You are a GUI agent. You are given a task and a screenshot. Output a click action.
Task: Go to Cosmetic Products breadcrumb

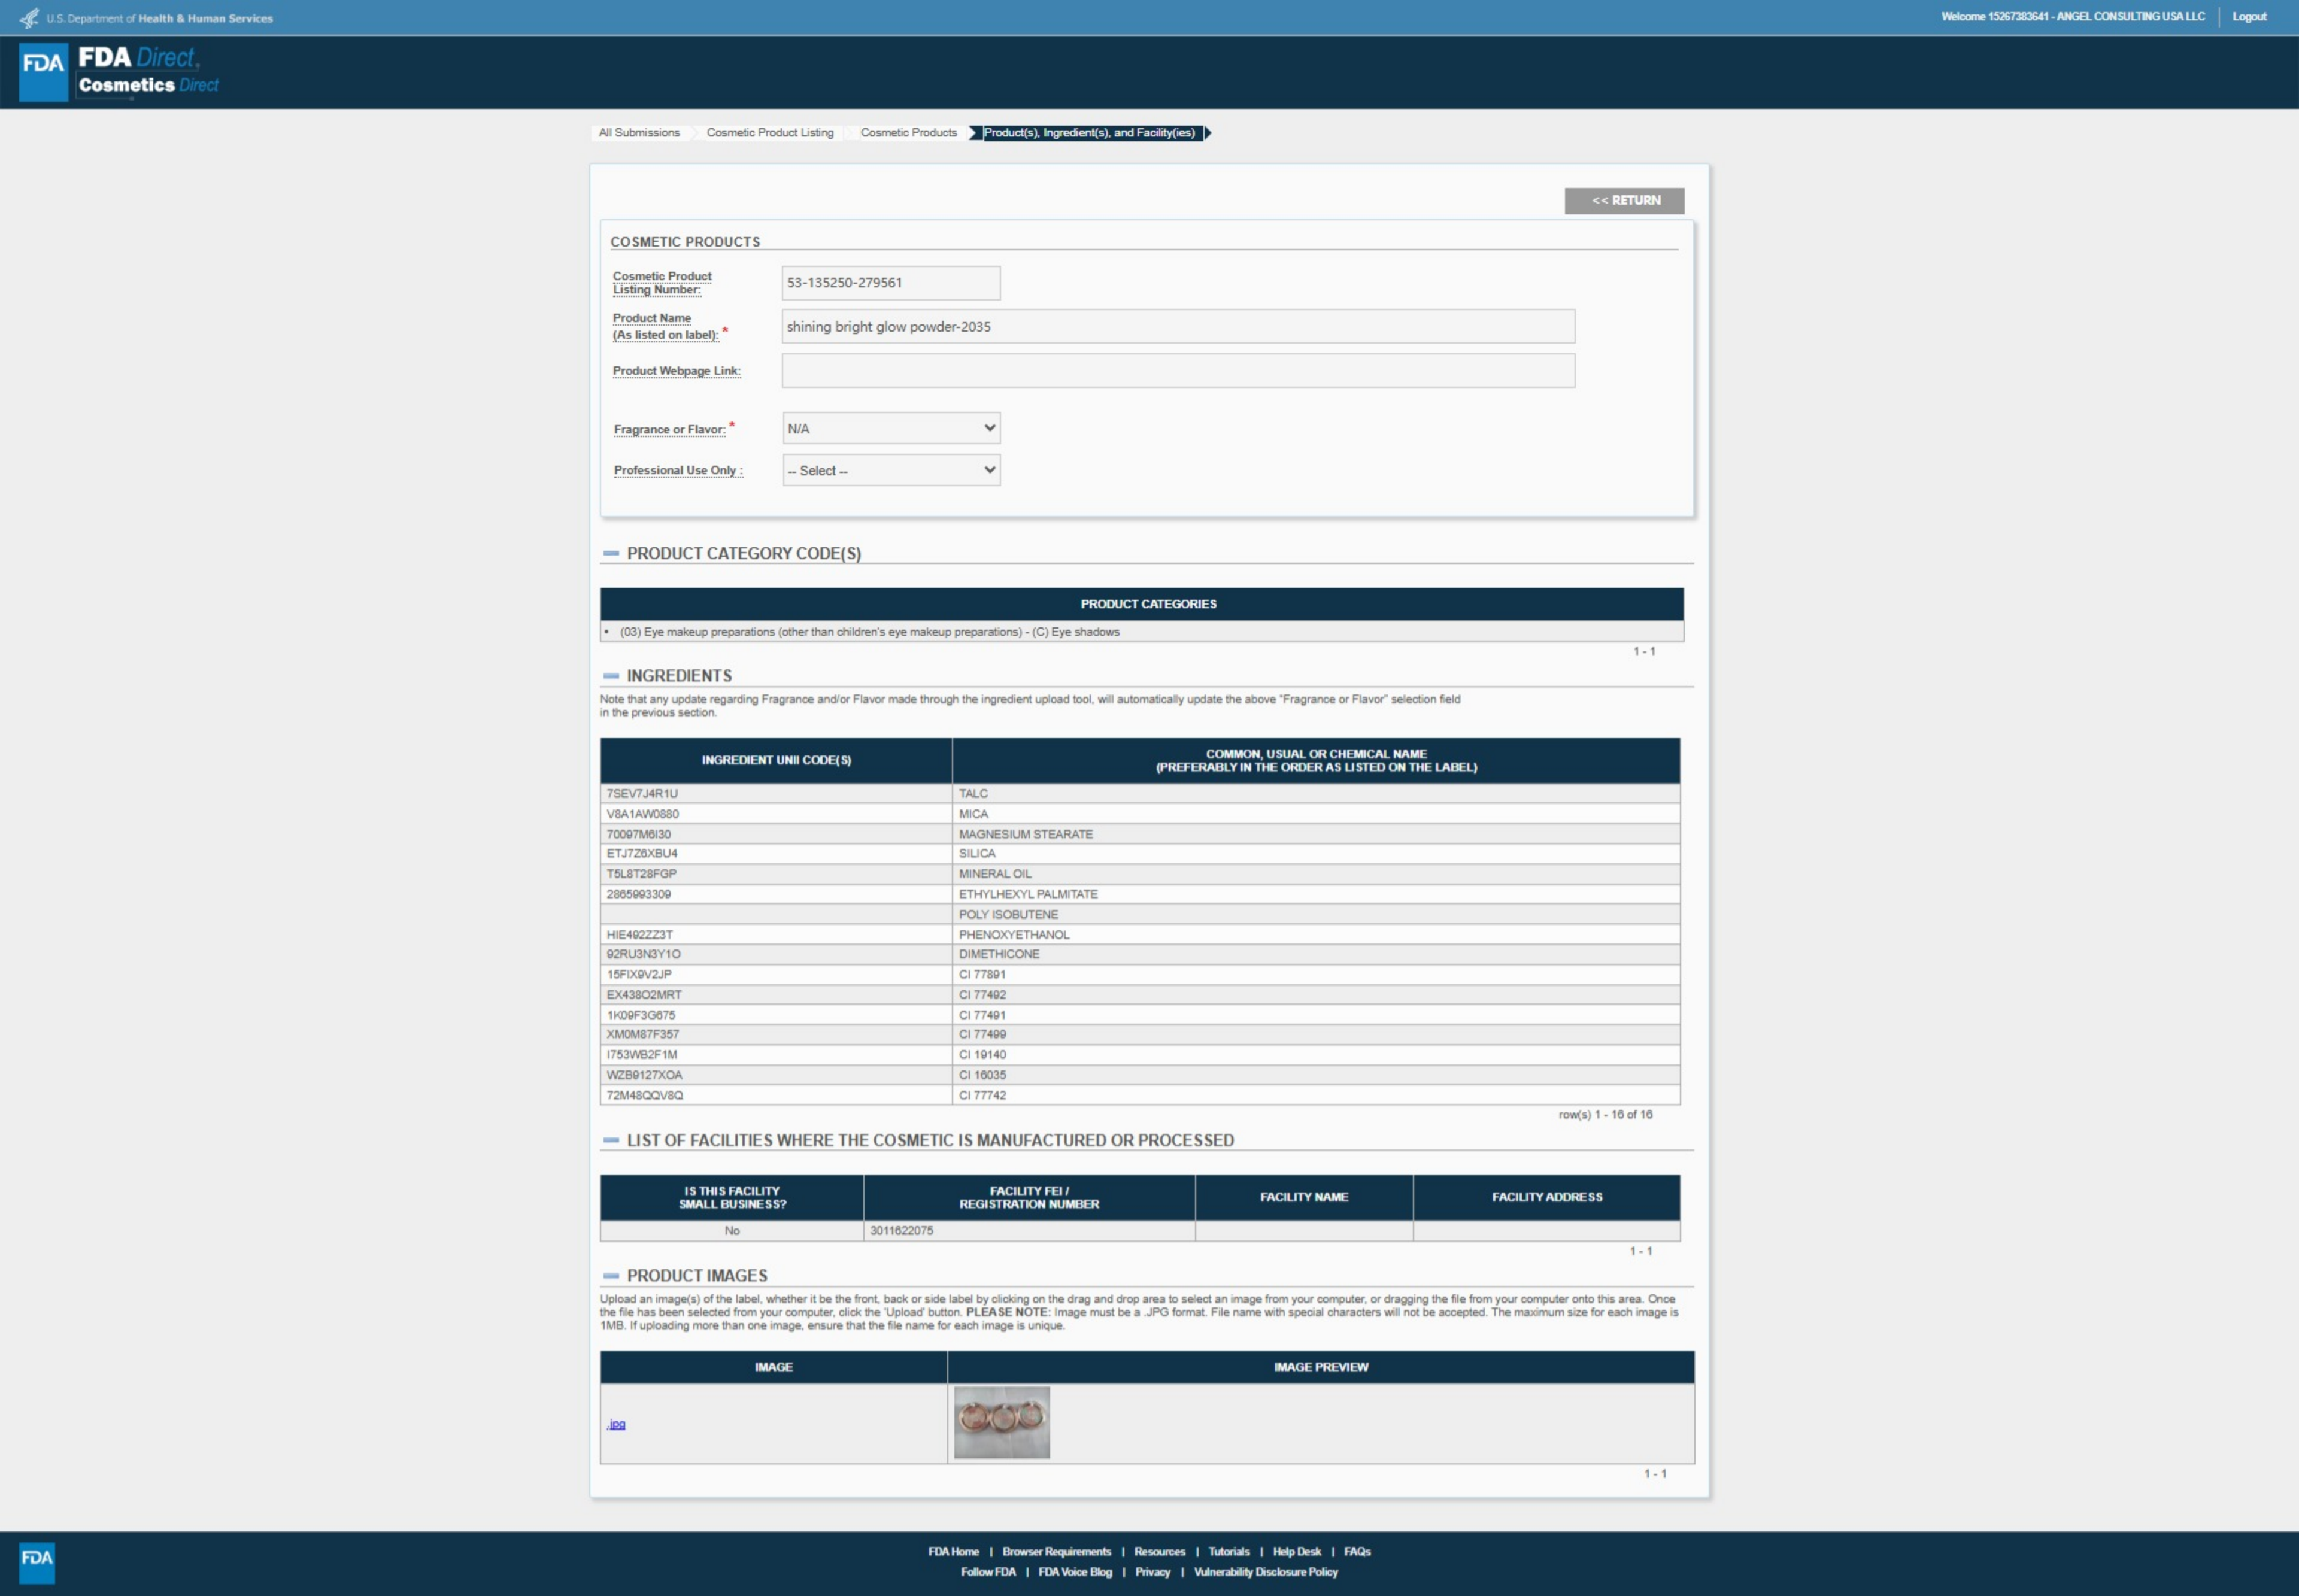click(908, 133)
